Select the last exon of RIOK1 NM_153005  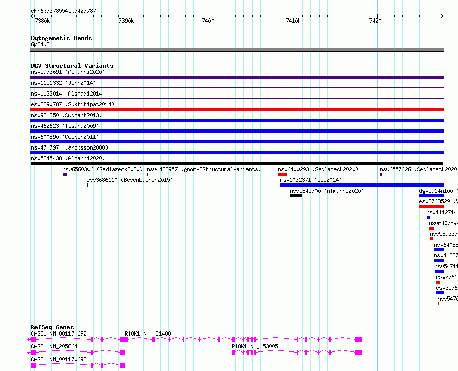(x=358, y=353)
